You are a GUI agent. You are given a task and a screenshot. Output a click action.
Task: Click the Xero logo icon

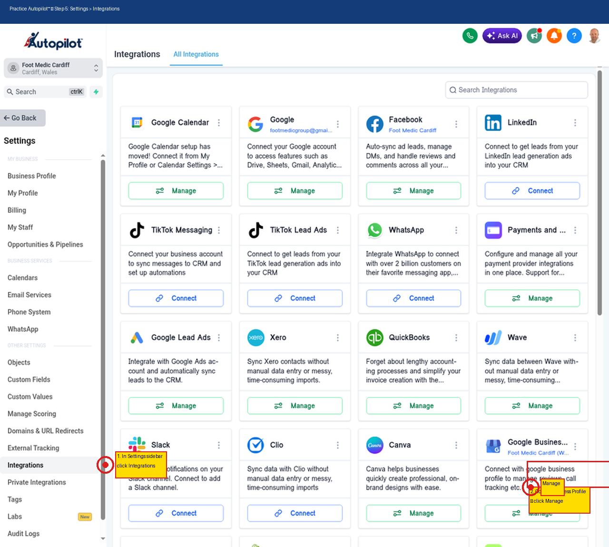(x=256, y=338)
